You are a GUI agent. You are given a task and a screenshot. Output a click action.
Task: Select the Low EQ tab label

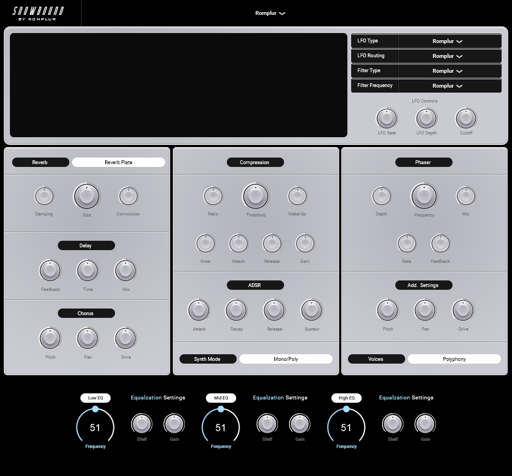click(95, 398)
